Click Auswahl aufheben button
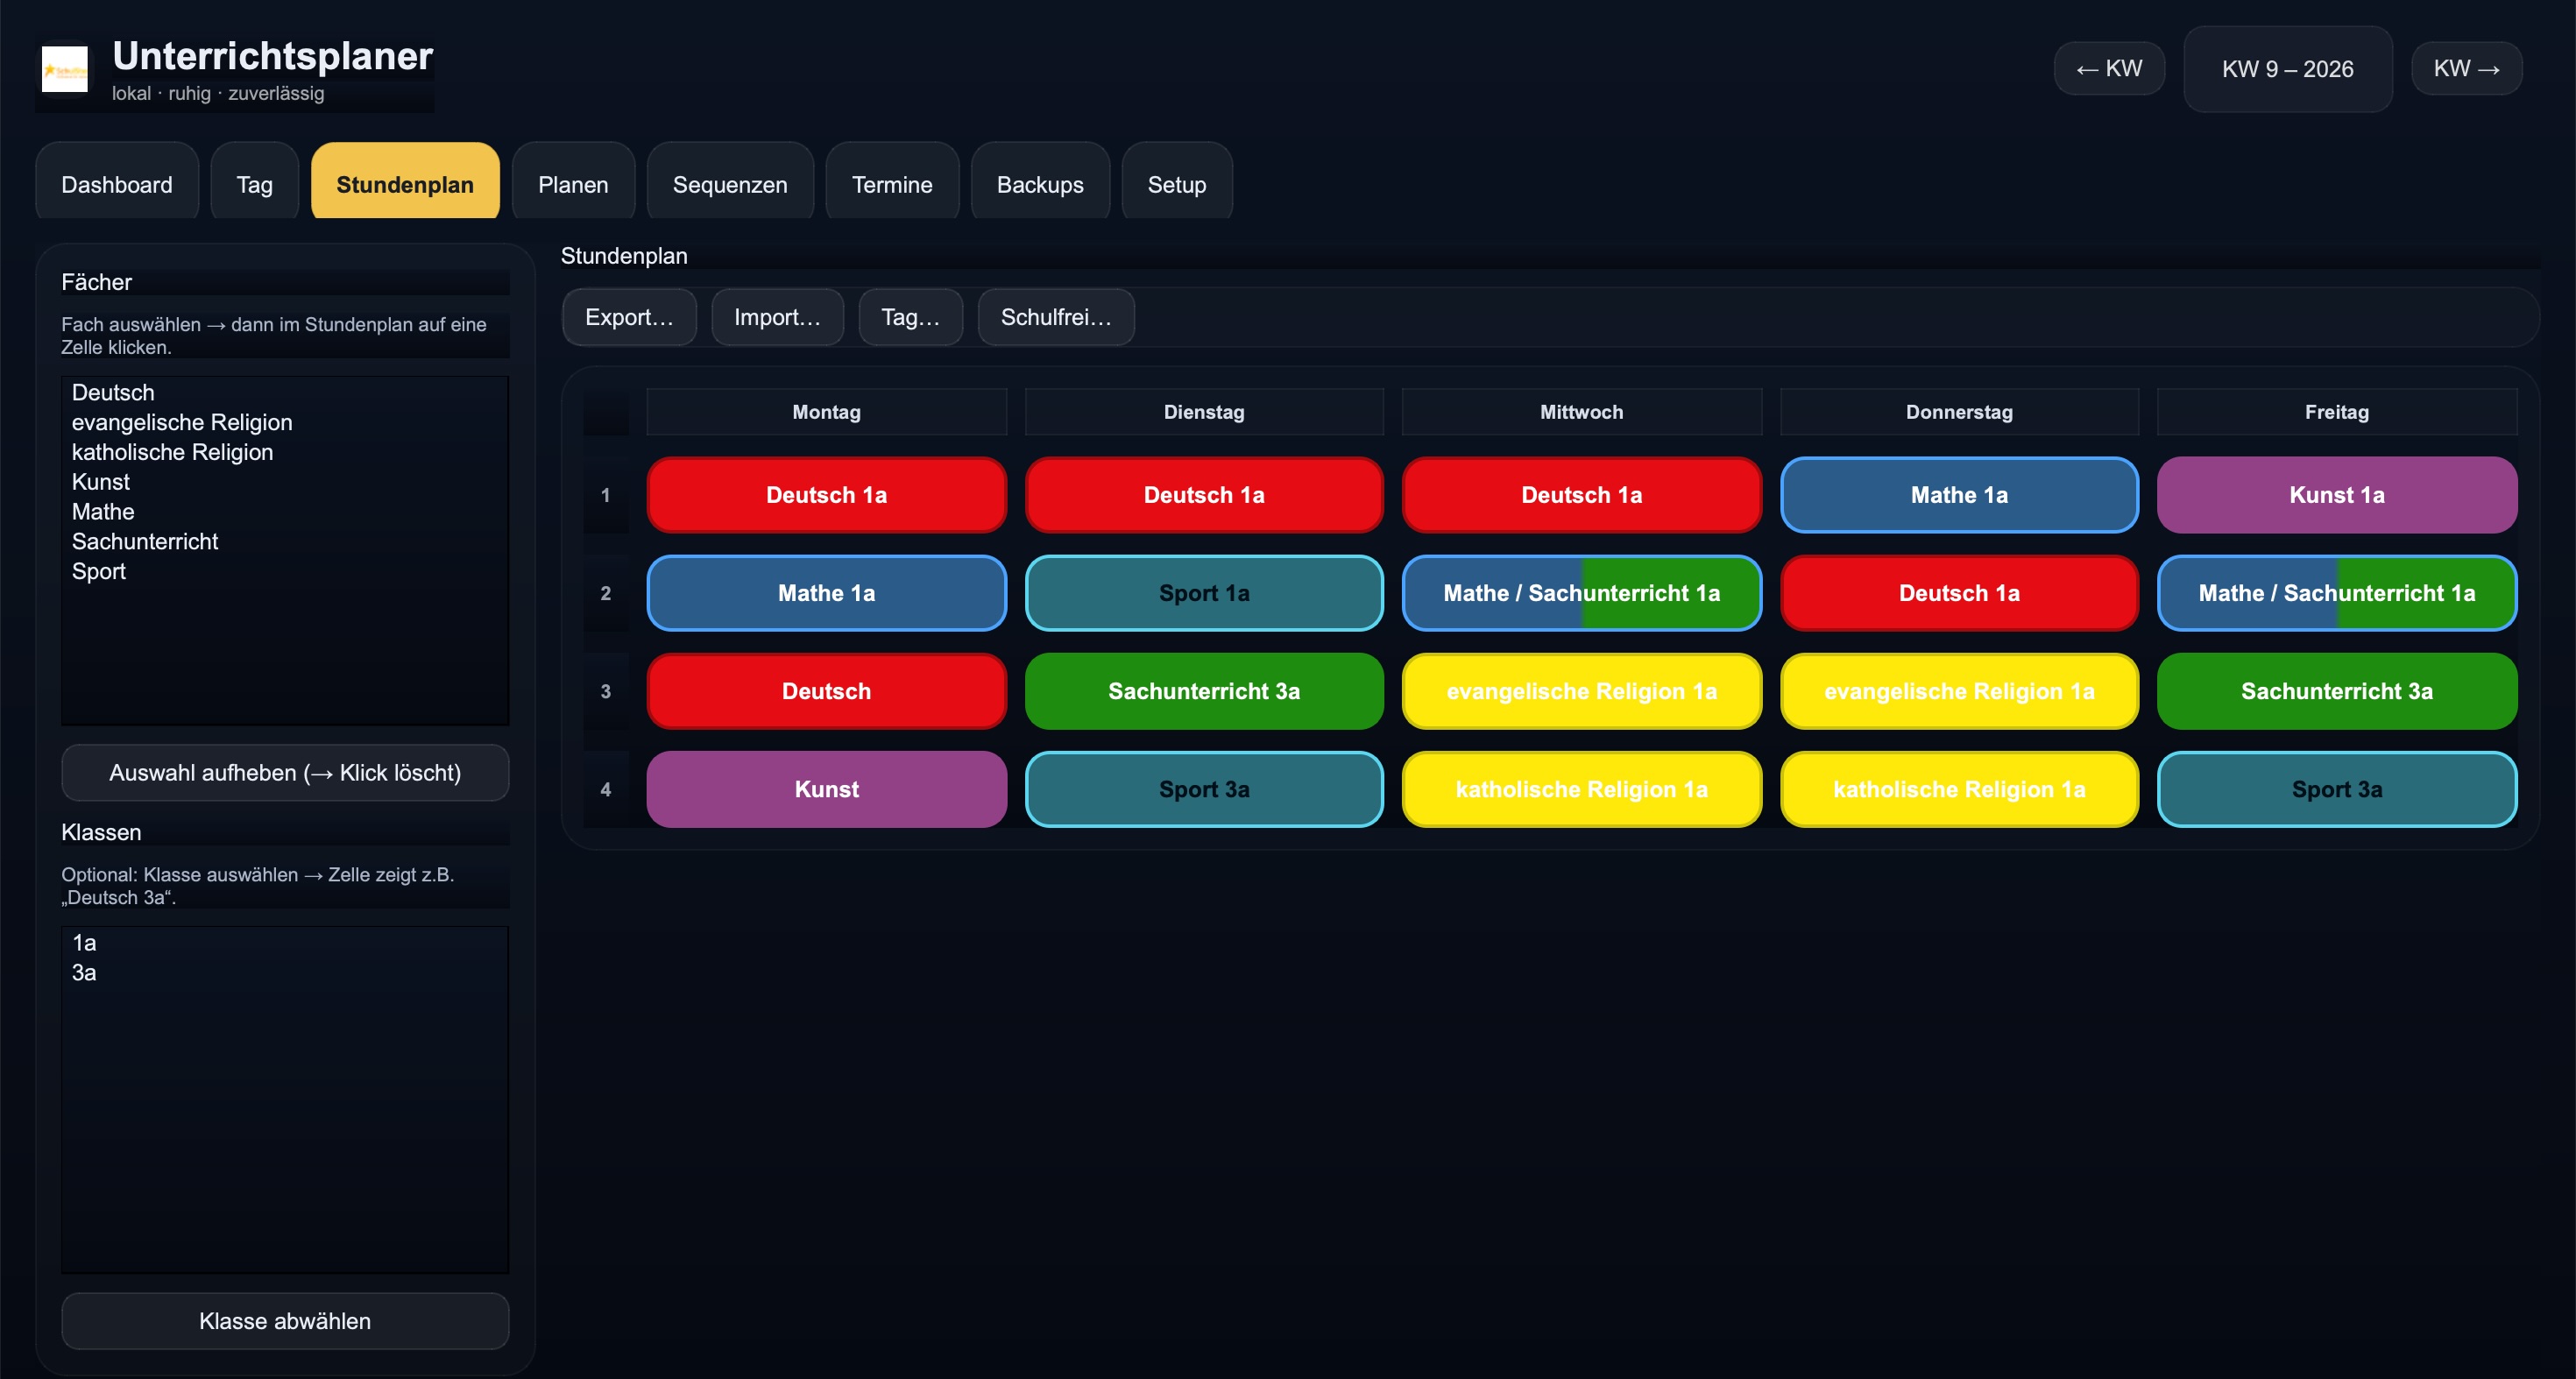2576x1379 pixels. (x=284, y=772)
